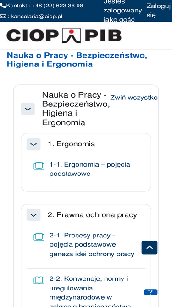This screenshot has height=307, width=172.
Task: Click book icon beside 1-1. Ergonomia lesson
Action: click(39, 166)
